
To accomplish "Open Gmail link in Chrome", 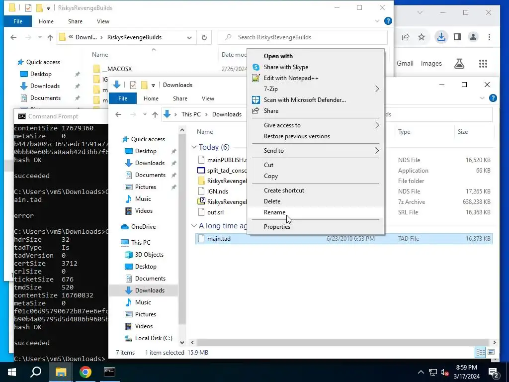I will pos(405,64).
